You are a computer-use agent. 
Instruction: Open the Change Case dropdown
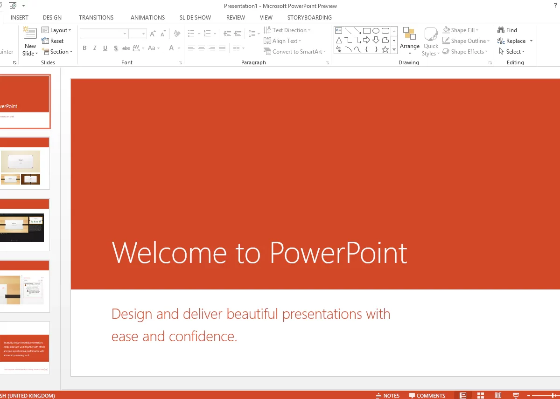(x=154, y=48)
